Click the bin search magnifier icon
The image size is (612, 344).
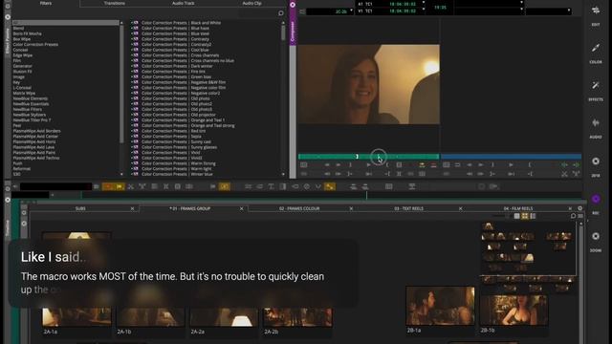tap(573, 216)
